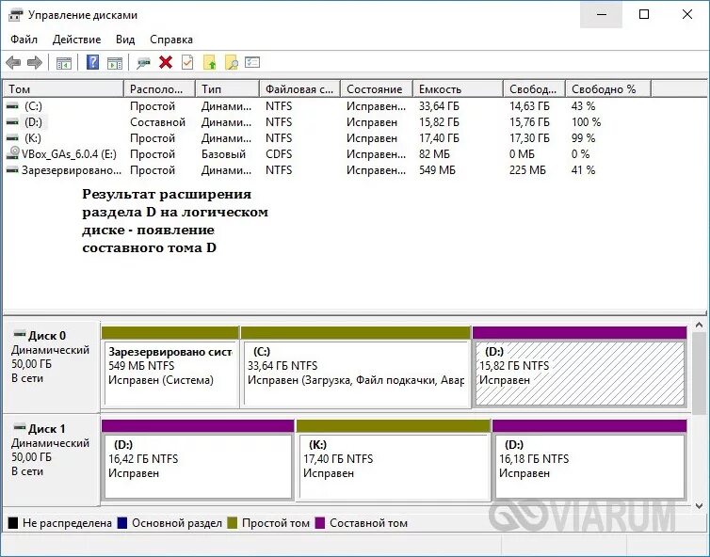Click the 17,30 ГБ free space cell
The image size is (710, 557).
click(529, 138)
